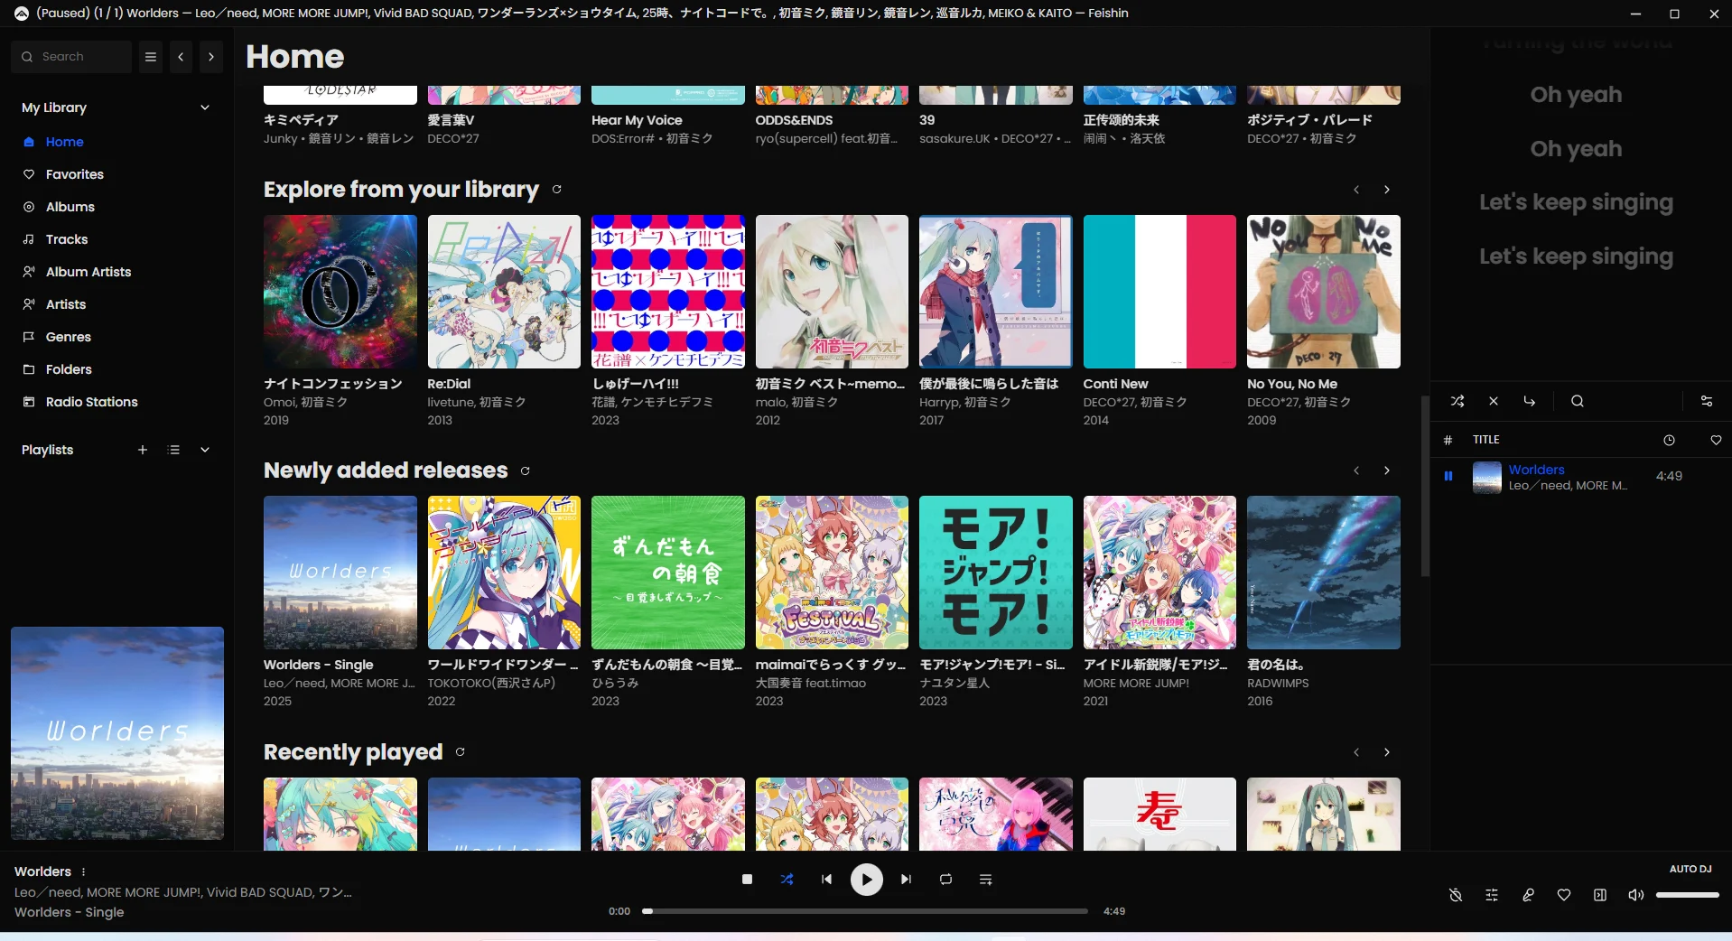The width and height of the screenshot is (1732, 941).
Task: Open the Re:Dial album title
Action: tap(449, 384)
